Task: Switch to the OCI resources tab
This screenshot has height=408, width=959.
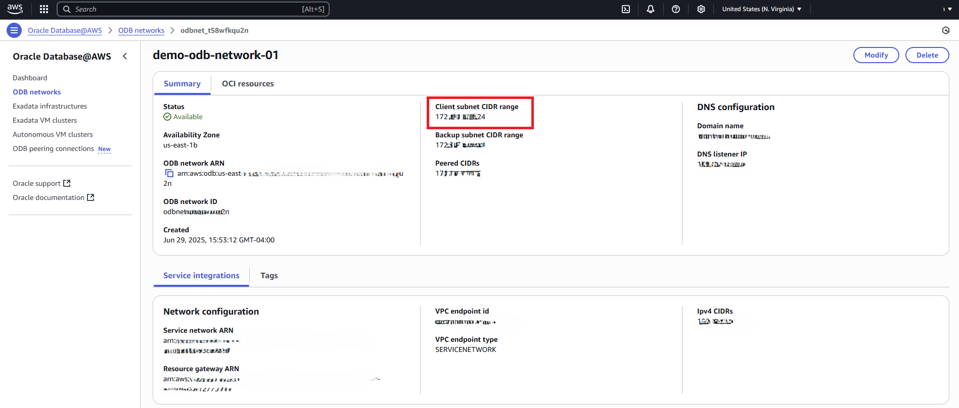Action: tap(248, 84)
